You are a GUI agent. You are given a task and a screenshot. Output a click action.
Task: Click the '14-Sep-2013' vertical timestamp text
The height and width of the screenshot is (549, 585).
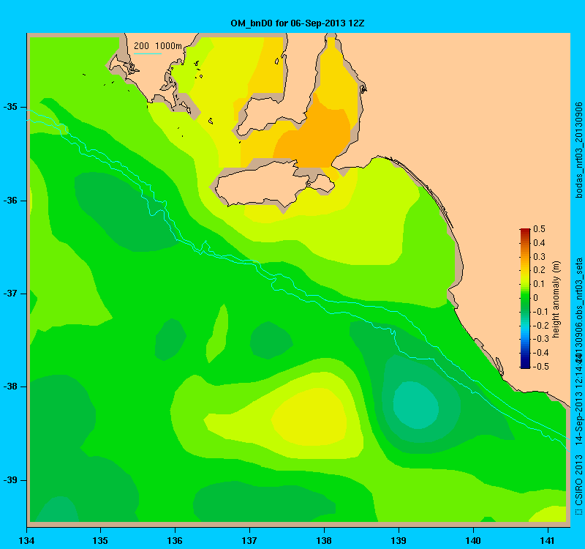click(x=578, y=422)
